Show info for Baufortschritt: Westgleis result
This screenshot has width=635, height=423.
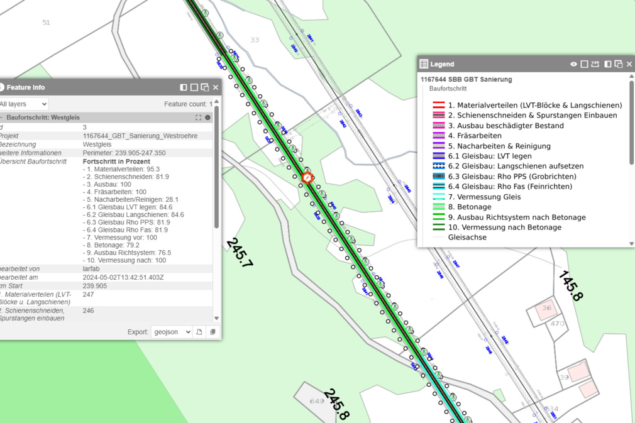[208, 118]
